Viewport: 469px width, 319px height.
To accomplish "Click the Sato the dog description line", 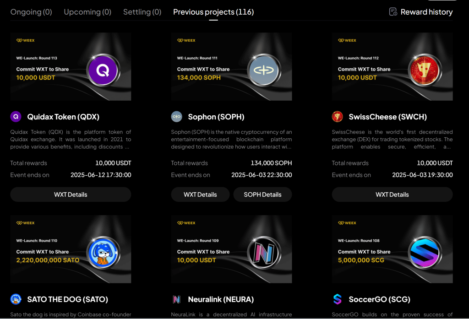I will pos(71,314).
